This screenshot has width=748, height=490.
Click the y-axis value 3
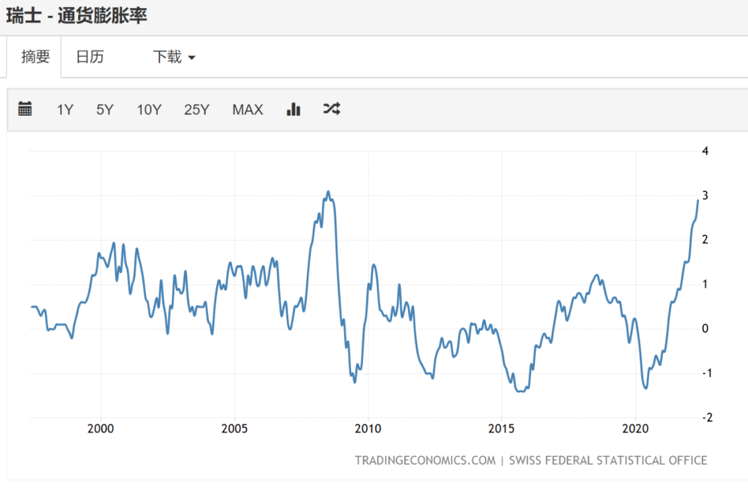pyautogui.click(x=705, y=196)
